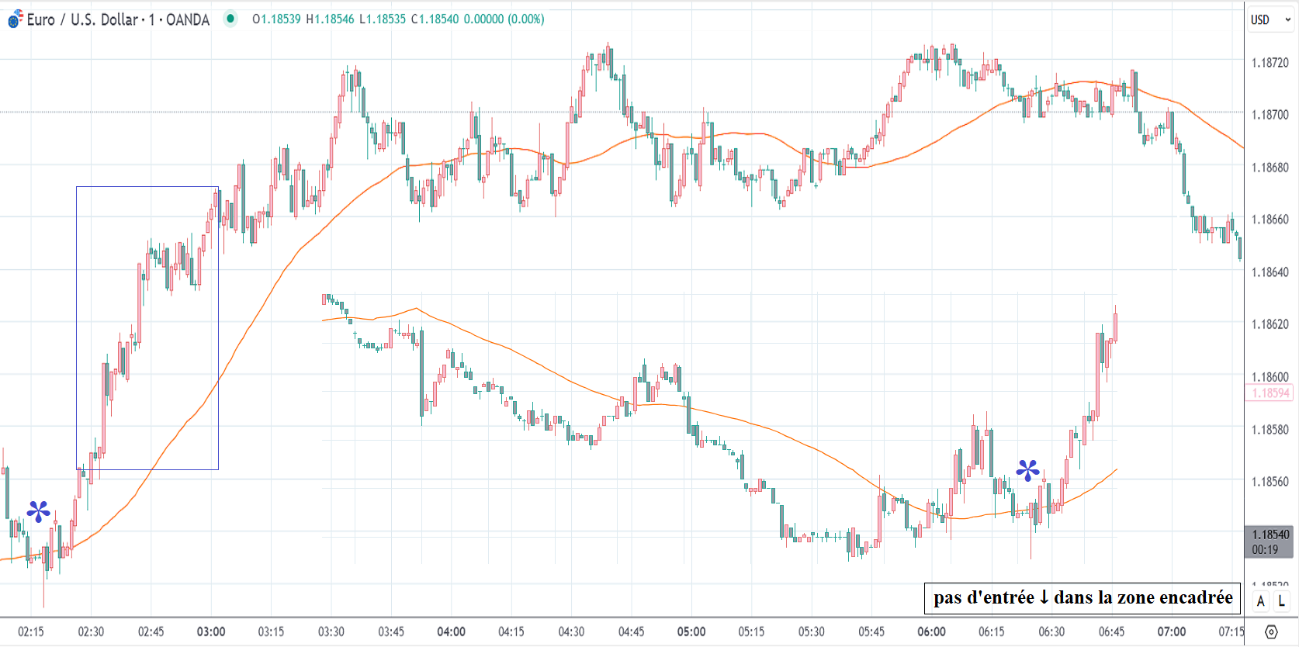
Task: Click the 03:45 time axis label
Action: pos(391,631)
